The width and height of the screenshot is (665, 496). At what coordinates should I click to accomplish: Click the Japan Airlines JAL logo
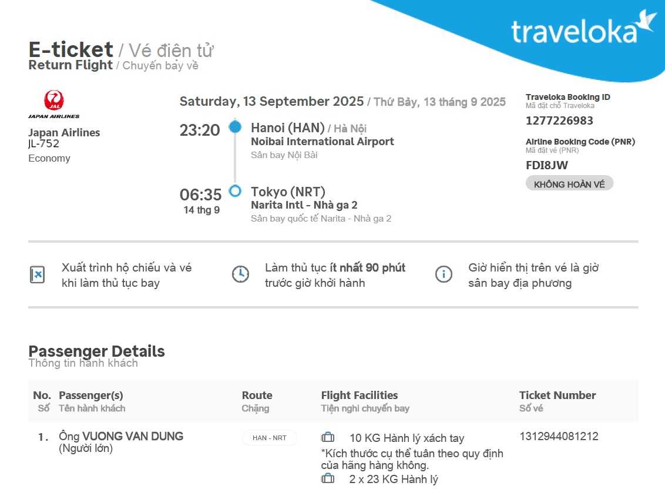tap(54, 105)
